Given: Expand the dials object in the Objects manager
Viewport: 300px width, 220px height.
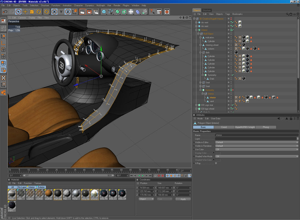Looking at the screenshot, I should click(x=200, y=52).
